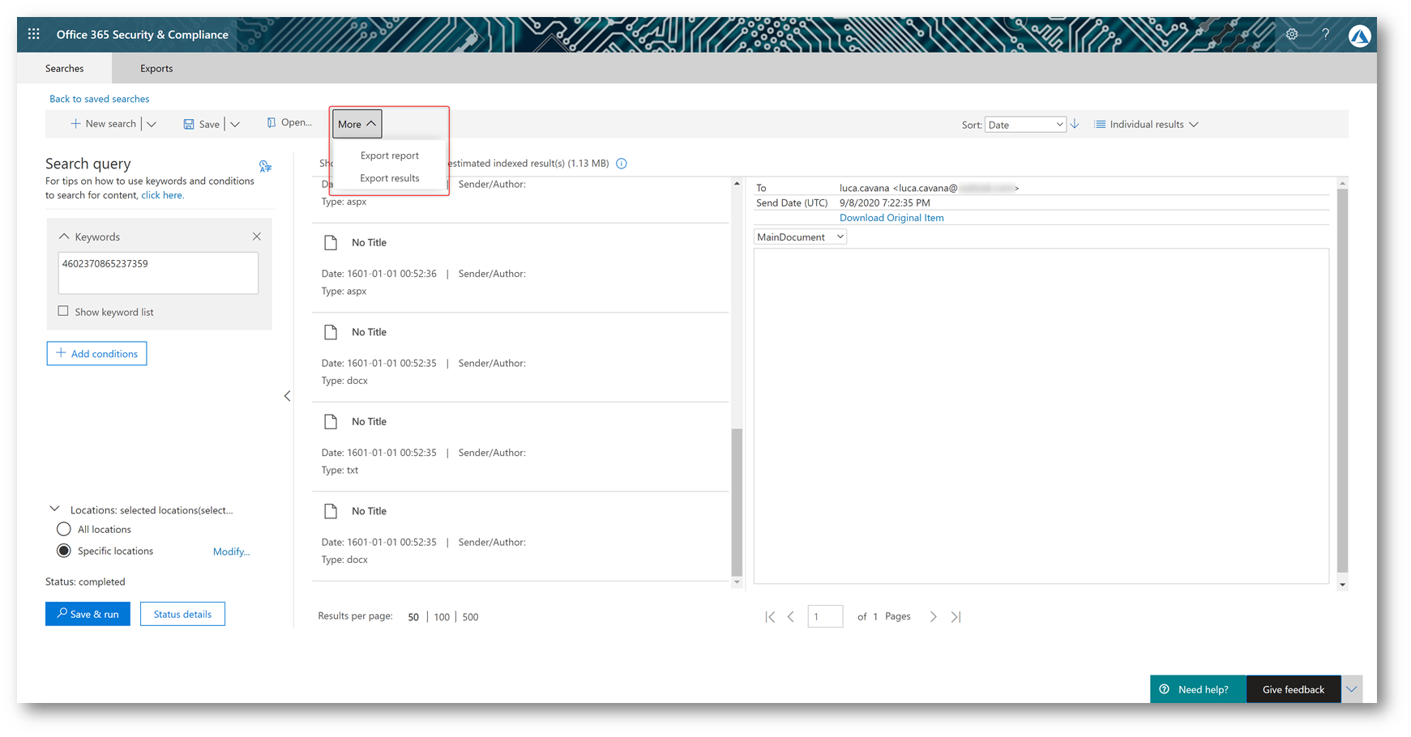Click the Need help? button

tap(1198, 689)
